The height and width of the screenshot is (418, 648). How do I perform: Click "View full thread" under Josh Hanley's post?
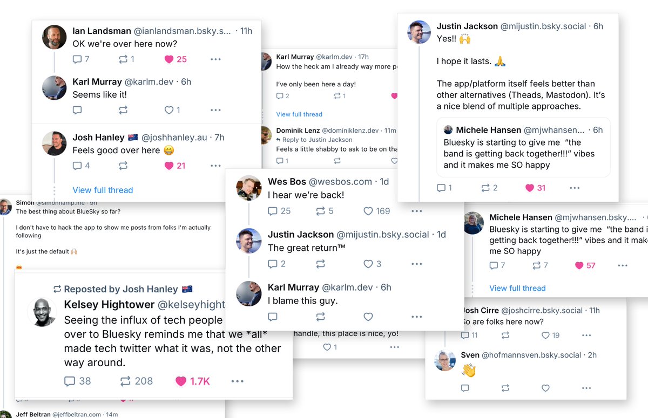(x=103, y=190)
